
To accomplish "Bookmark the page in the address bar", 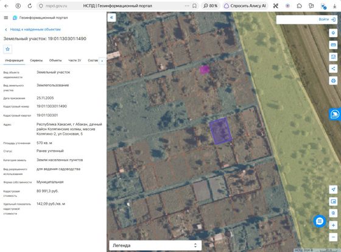I will tap(194, 6).
